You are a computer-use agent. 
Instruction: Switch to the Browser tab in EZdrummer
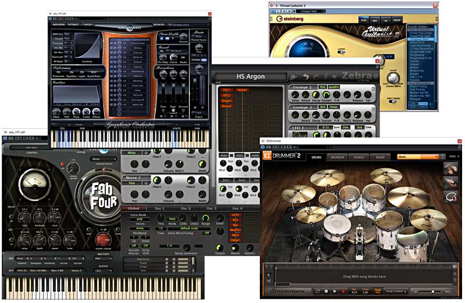[338, 157]
